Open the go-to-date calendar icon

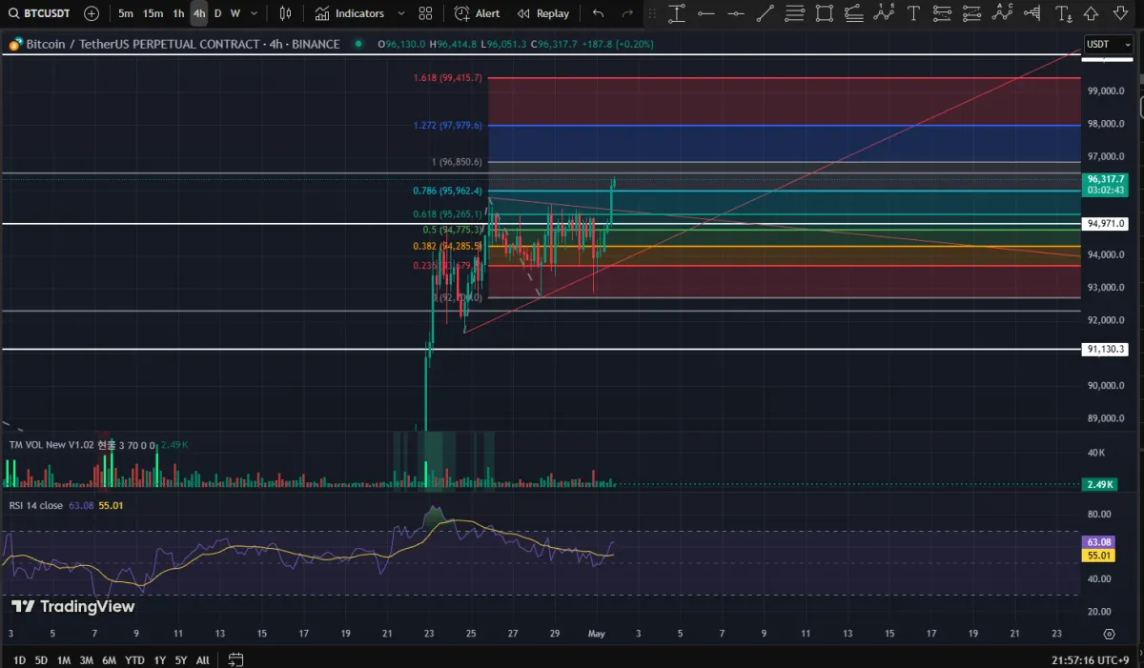tap(235, 659)
